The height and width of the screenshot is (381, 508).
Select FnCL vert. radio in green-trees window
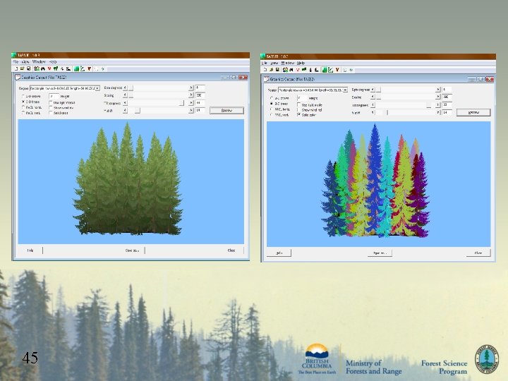coord(23,113)
